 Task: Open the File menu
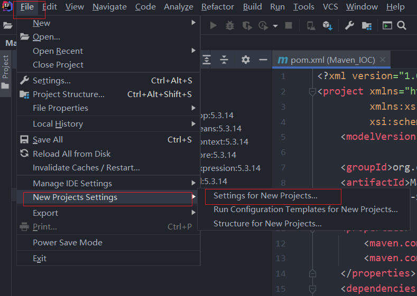coord(27,7)
